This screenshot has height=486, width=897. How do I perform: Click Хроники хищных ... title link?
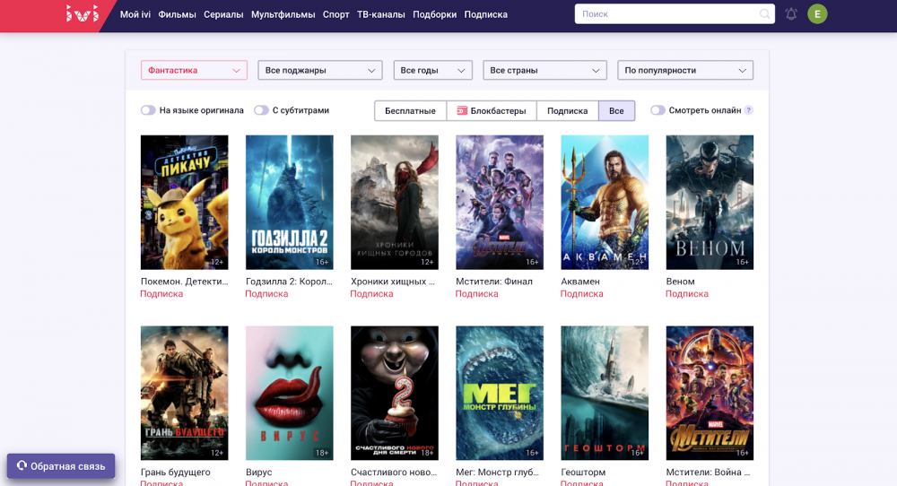click(393, 282)
